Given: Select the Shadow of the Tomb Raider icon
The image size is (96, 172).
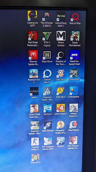Looking at the screenshot, I should click(61, 55).
